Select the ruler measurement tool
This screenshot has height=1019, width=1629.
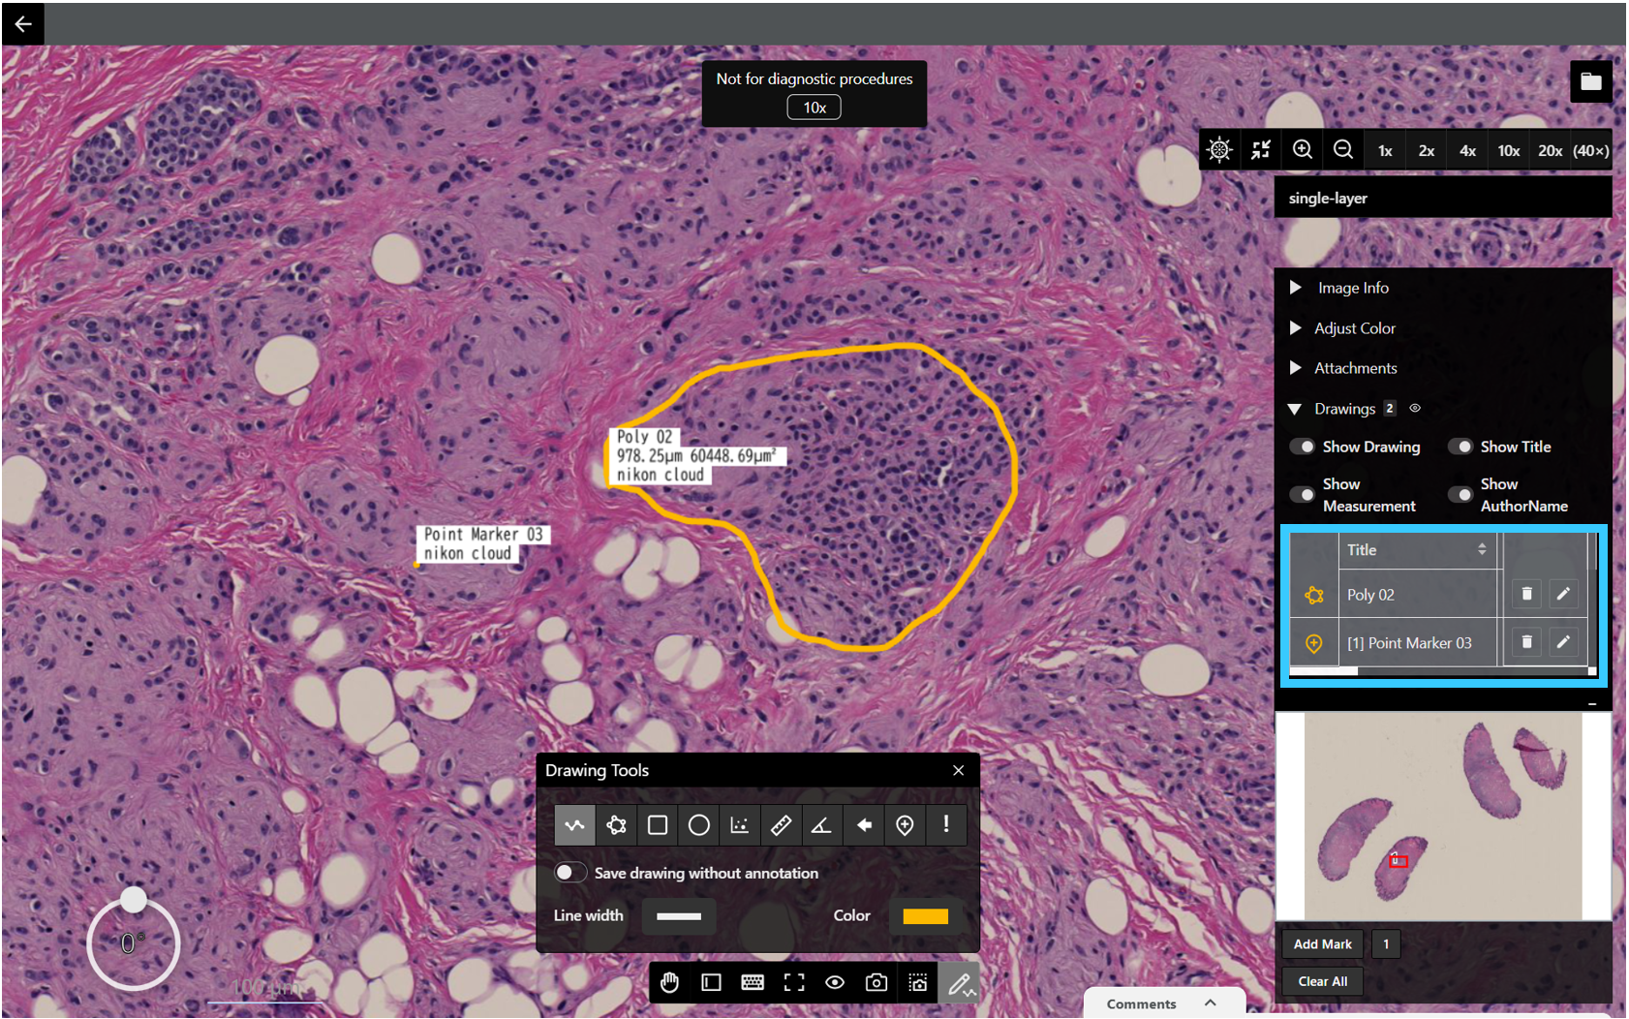click(x=781, y=824)
